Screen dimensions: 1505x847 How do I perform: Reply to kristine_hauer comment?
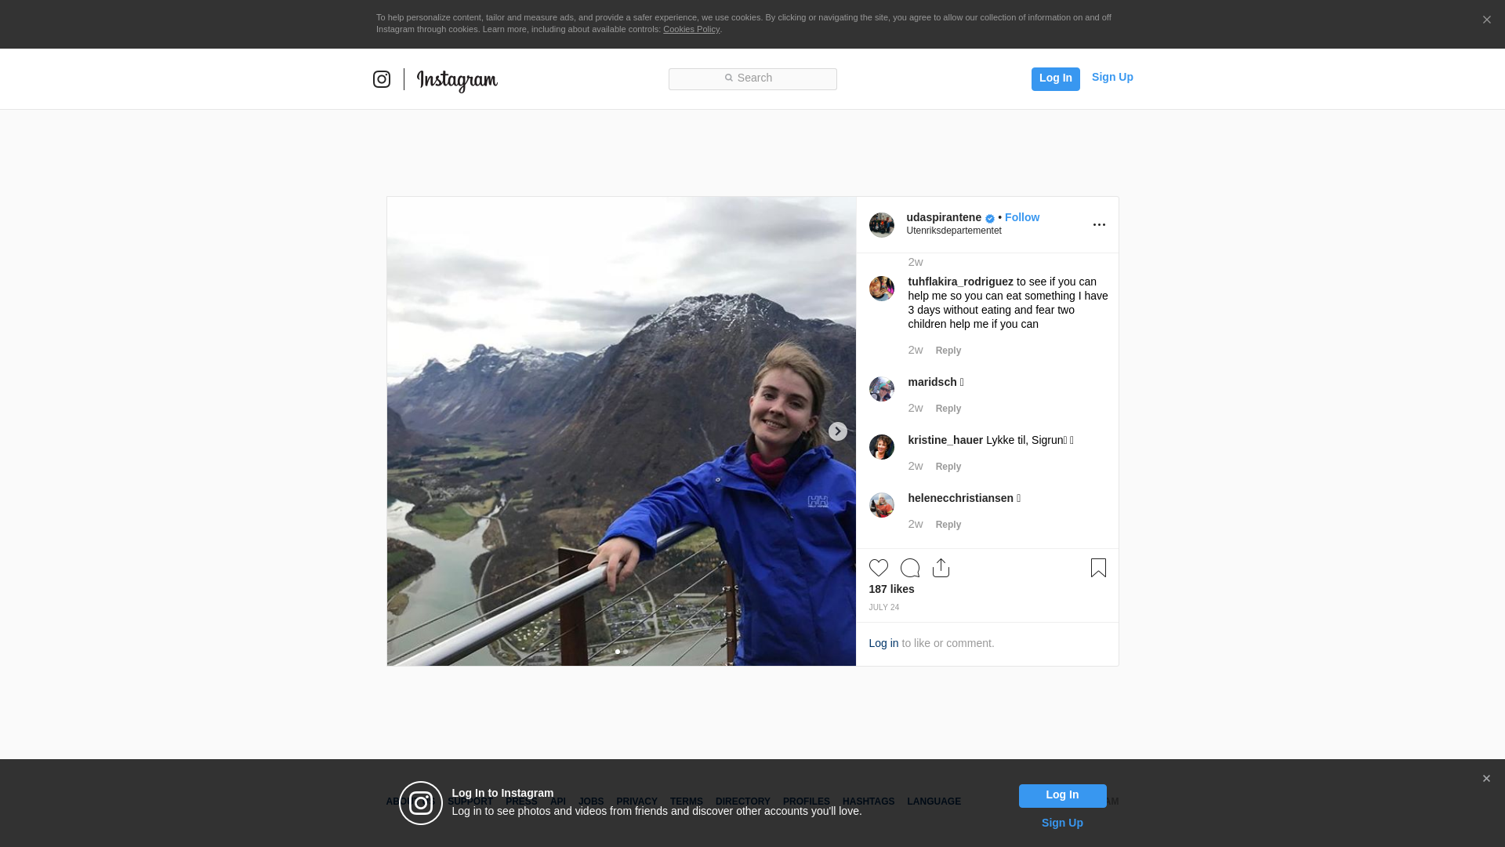tap(948, 467)
